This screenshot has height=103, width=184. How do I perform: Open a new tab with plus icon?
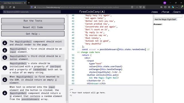point(29,3)
